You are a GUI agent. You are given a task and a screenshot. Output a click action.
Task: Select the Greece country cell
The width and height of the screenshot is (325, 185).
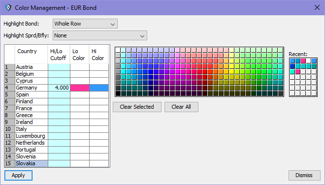(x=32, y=115)
